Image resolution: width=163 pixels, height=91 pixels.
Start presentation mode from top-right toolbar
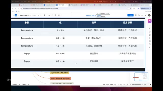pyautogui.click(x=136, y=15)
